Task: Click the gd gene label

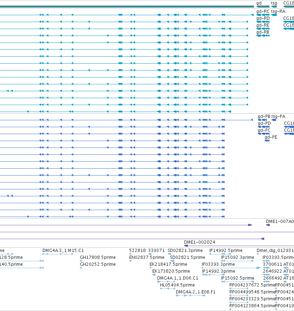Action: 259,3
